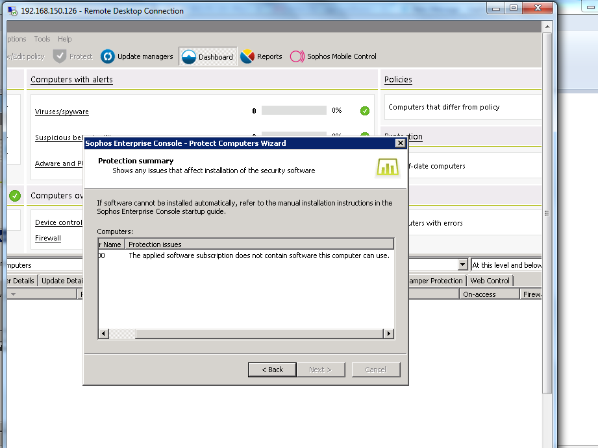
Task: Open the Policies section link
Action: (x=398, y=80)
